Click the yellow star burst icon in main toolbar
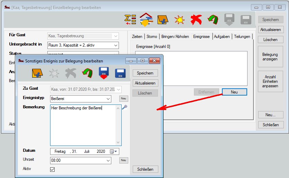The width and height of the screenshot is (289, 178). click(179, 20)
